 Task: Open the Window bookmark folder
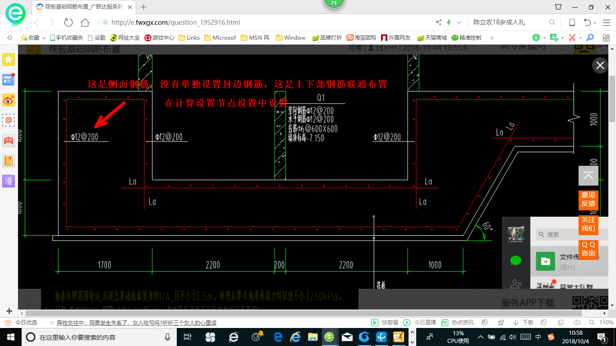click(x=291, y=38)
